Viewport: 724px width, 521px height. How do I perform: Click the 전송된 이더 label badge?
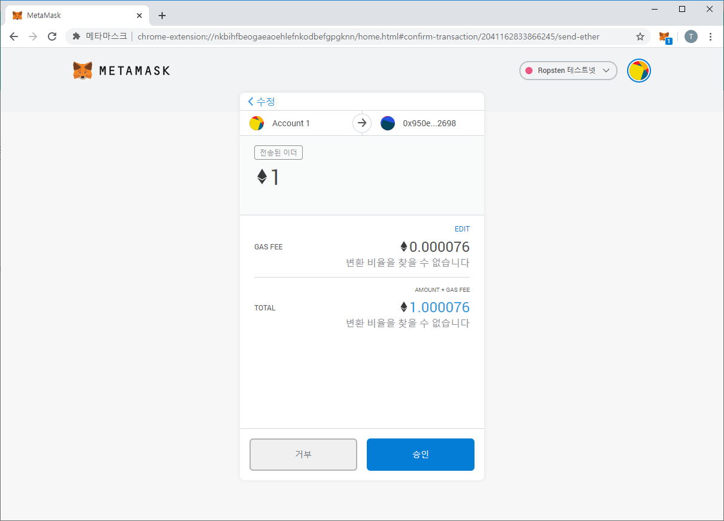tap(278, 153)
